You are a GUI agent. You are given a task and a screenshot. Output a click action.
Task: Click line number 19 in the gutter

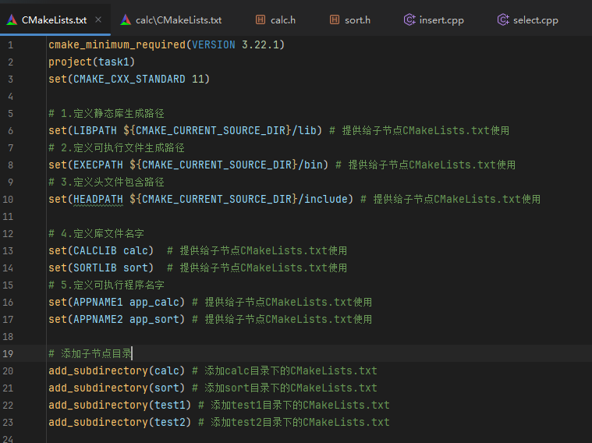point(9,353)
